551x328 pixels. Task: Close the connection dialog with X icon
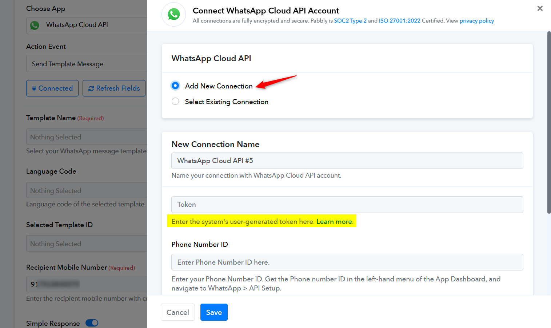coord(540,8)
